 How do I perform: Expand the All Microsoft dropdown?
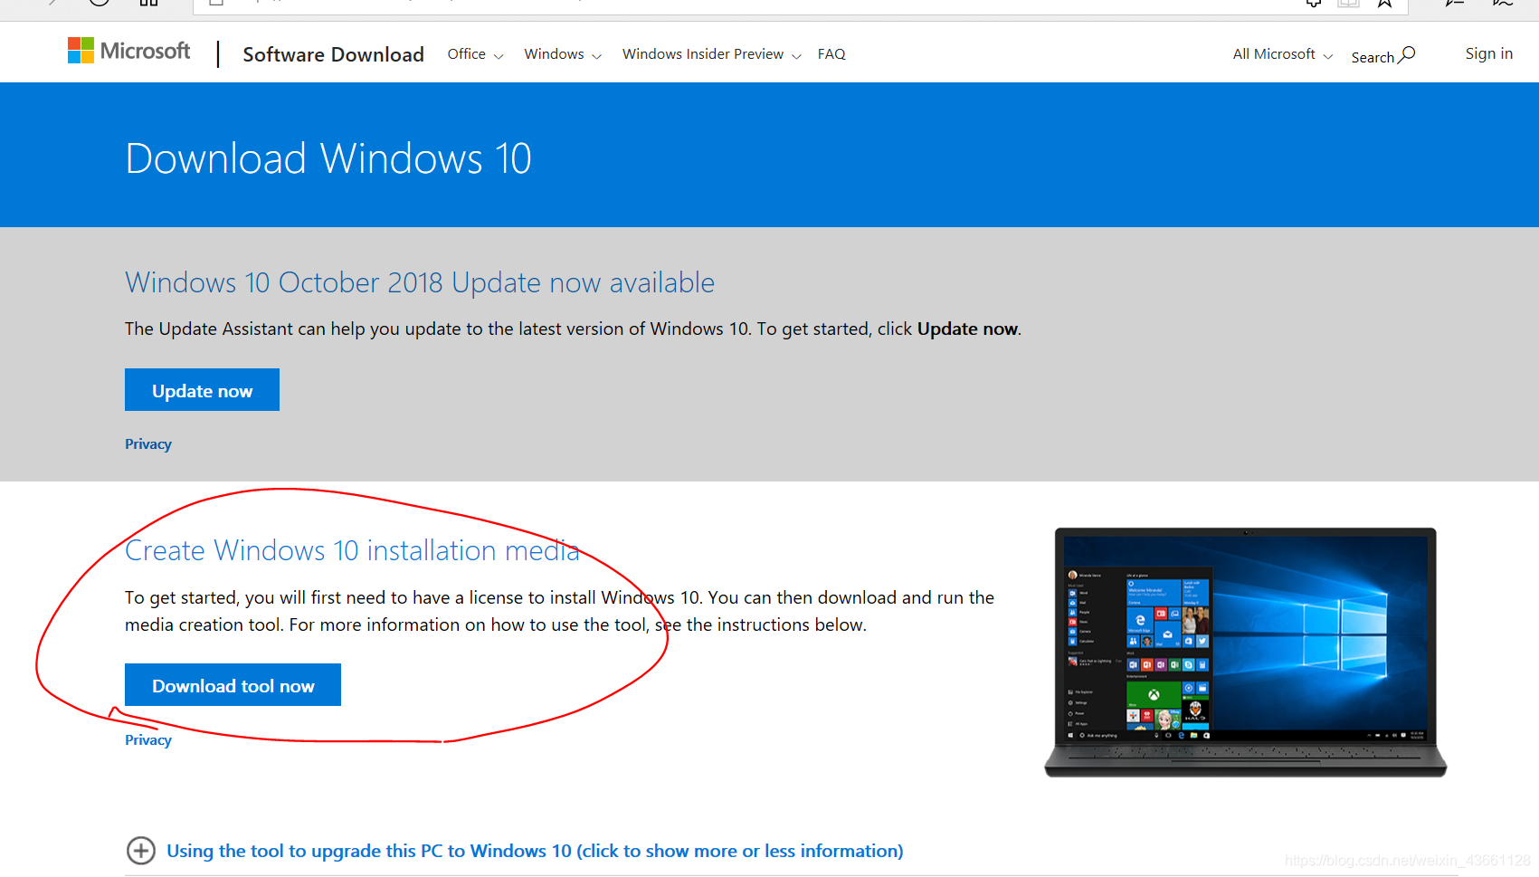(x=1282, y=54)
